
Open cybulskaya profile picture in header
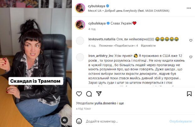click(80, 8)
